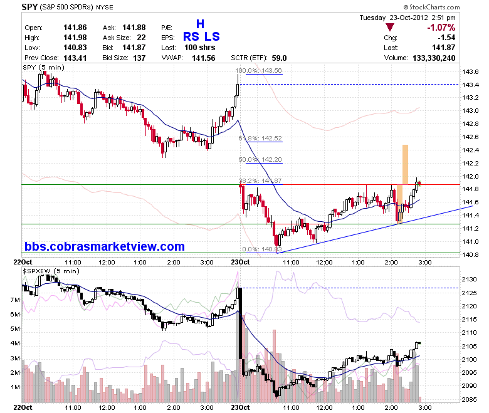Click the -1.07% percent change value

pos(441,28)
